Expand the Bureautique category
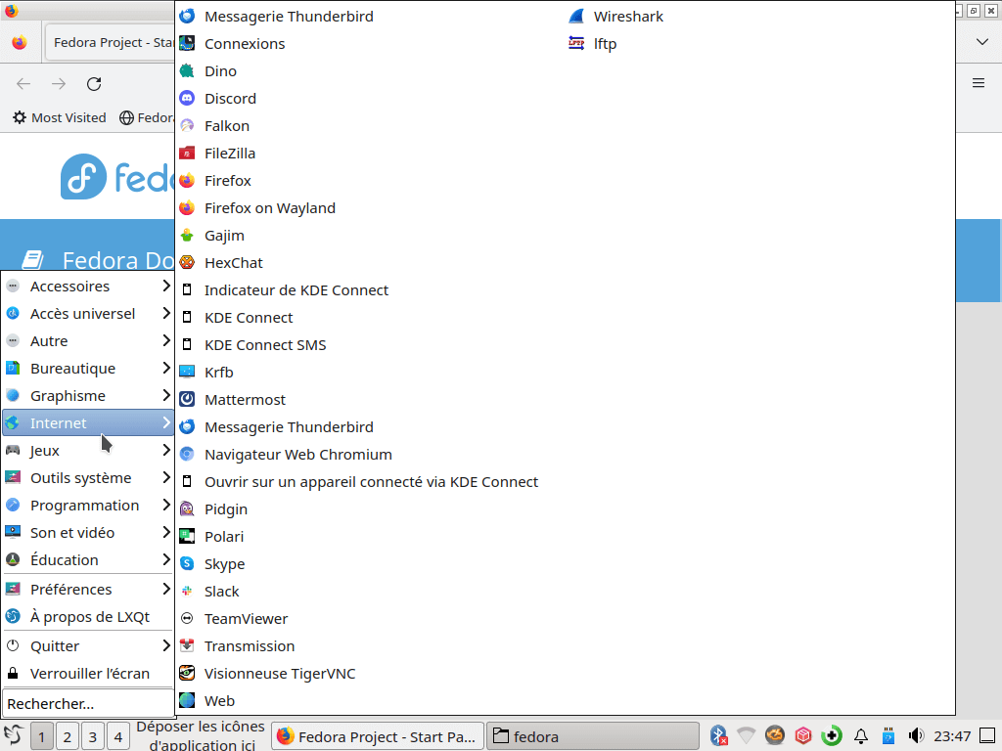The width and height of the screenshot is (1002, 751). (88, 369)
